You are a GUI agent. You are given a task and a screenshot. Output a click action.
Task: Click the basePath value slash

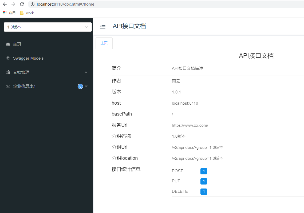[x=172, y=114]
